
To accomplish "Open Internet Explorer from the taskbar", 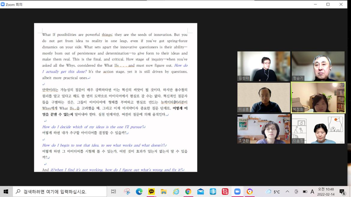I will (x=176, y=192).
